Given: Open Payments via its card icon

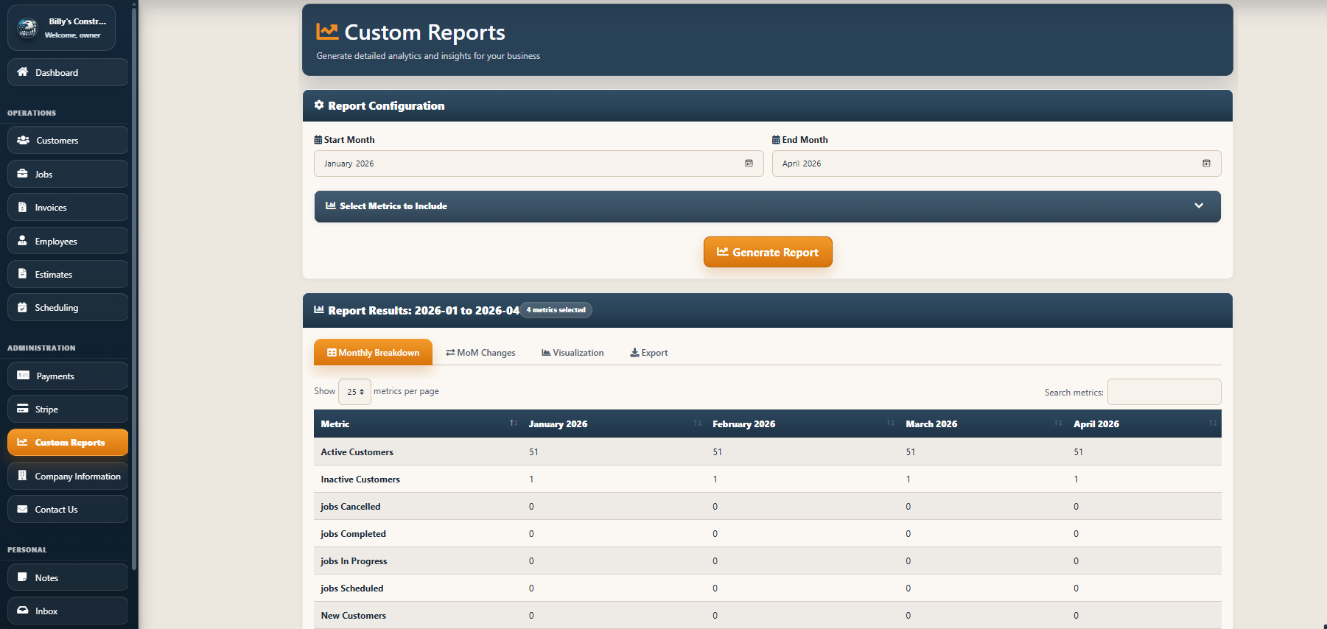Looking at the screenshot, I should 23,376.
